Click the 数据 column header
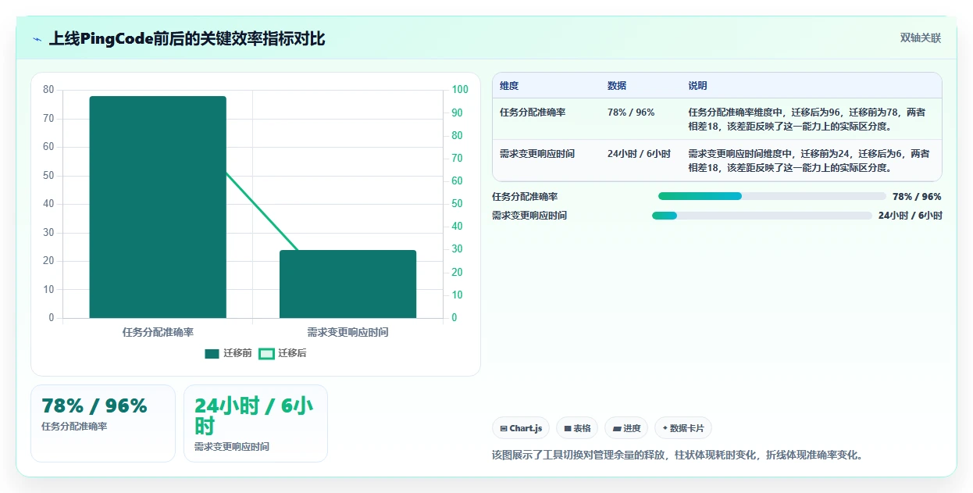Image resolution: width=973 pixels, height=493 pixels. click(x=617, y=85)
